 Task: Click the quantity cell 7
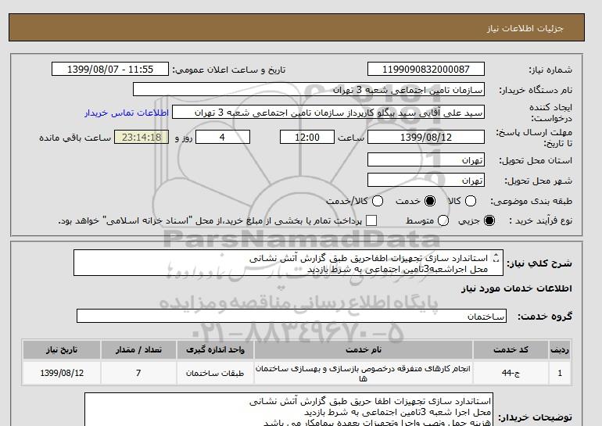(138, 373)
